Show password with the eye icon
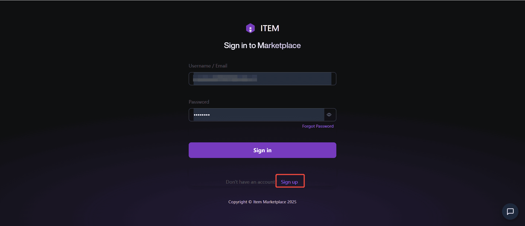 coord(329,115)
